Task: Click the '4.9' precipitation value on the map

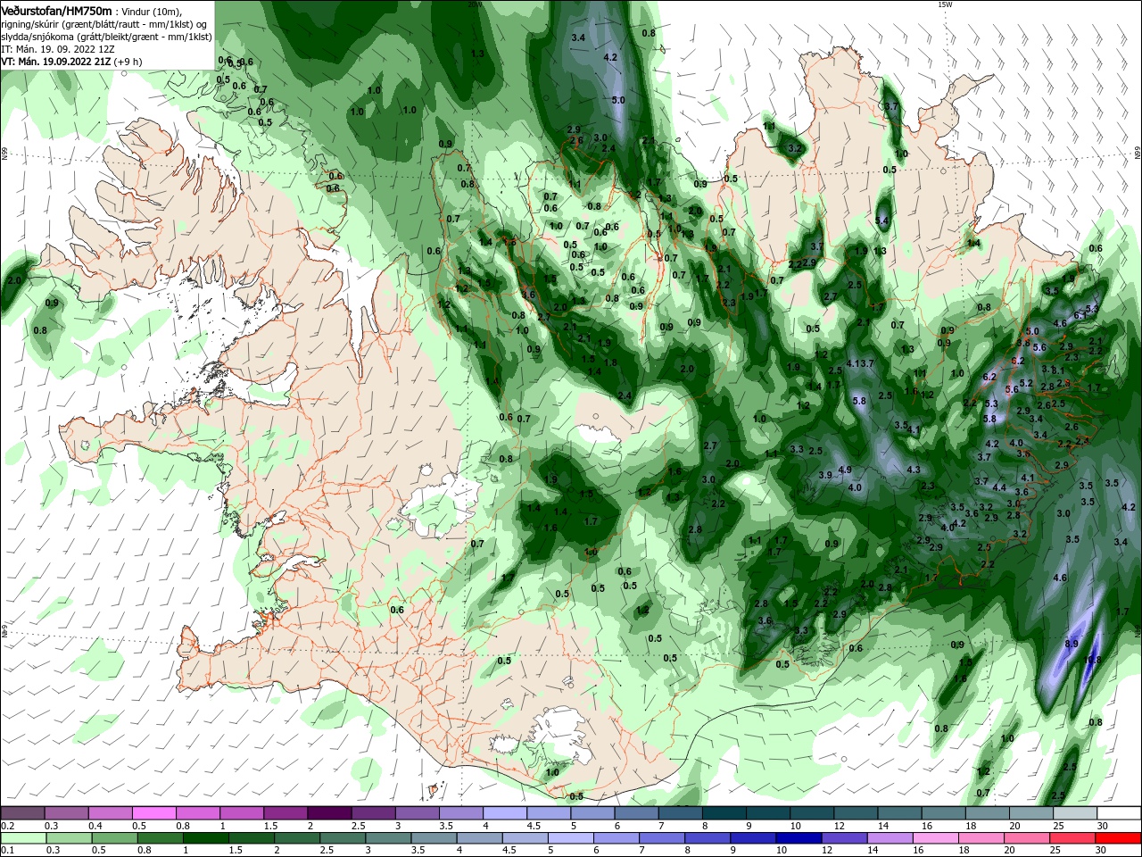Action: click(845, 470)
